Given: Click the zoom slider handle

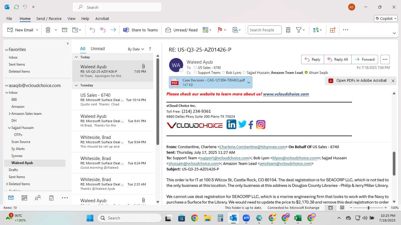Looking at the screenshot, I should (x=368, y=208).
